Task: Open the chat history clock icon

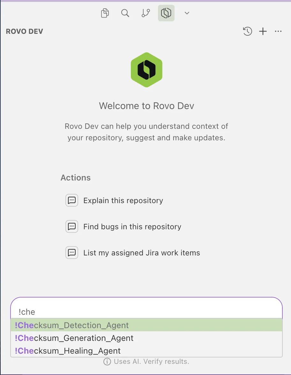Action: pos(248,31)
